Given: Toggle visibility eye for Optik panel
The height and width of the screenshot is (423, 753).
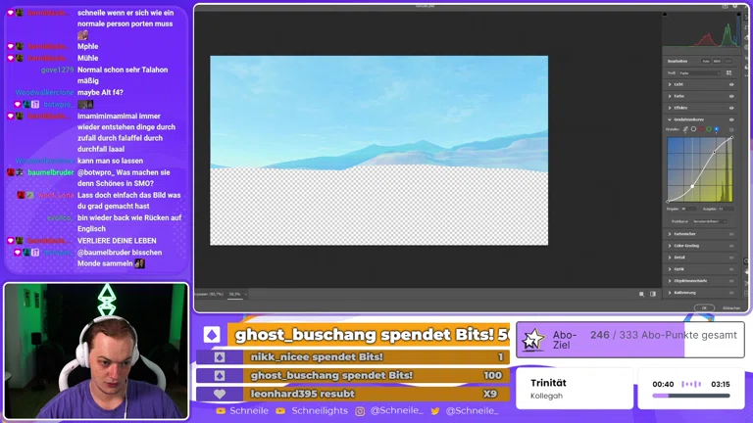Looking at the screenshot, I should [731, 269].
